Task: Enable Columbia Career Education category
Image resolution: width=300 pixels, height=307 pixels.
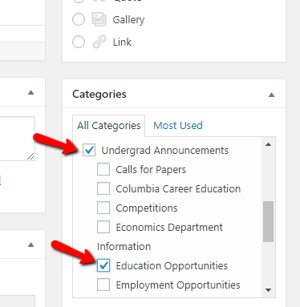Action: tap(103, 188)
